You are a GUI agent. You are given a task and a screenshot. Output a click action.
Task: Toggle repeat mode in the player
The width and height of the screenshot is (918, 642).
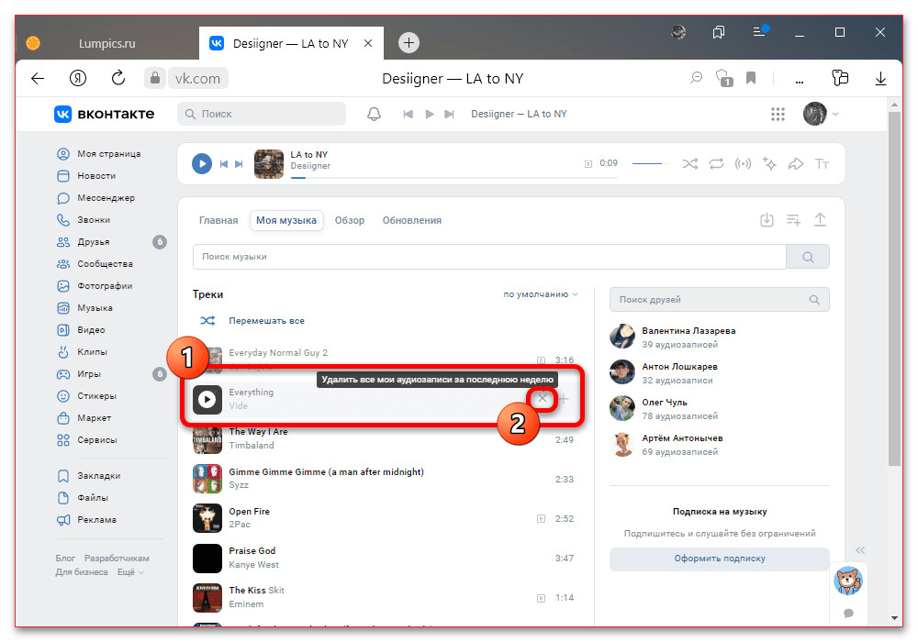click(717, 164)
